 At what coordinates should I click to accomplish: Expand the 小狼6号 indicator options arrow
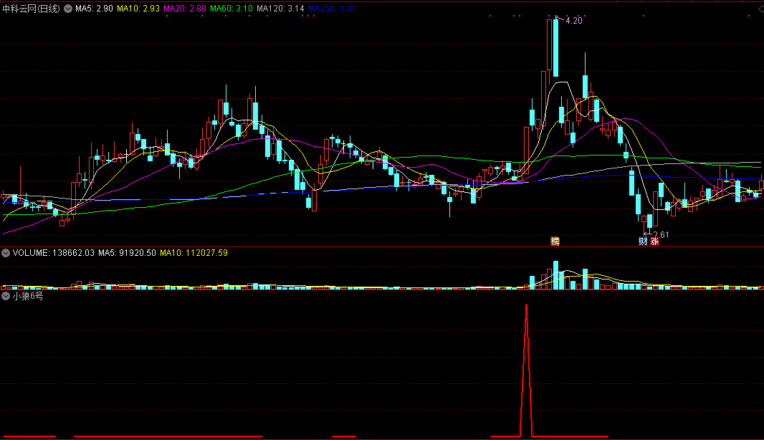point(6,296)
